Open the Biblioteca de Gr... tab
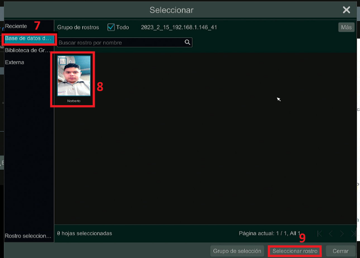This screenshot has height=258, width=360. [x=28, y=50]
